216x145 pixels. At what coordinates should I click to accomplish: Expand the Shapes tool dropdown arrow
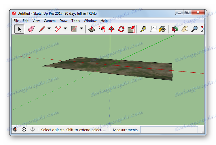(x=82, y=29)
